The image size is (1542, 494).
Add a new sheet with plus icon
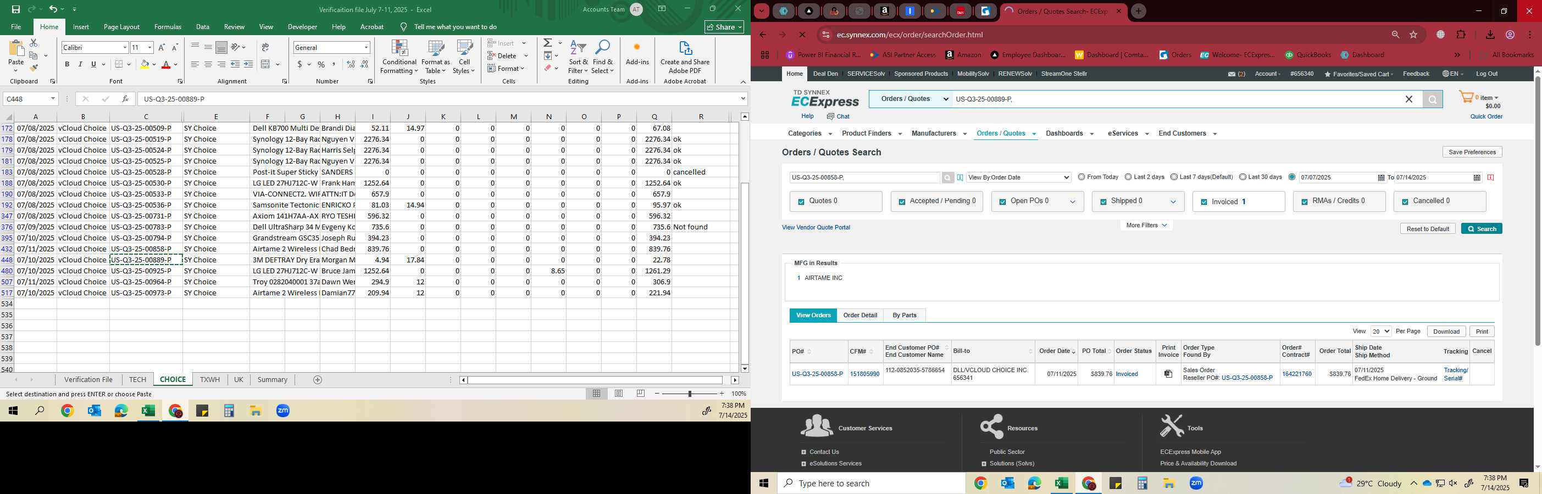318,380
